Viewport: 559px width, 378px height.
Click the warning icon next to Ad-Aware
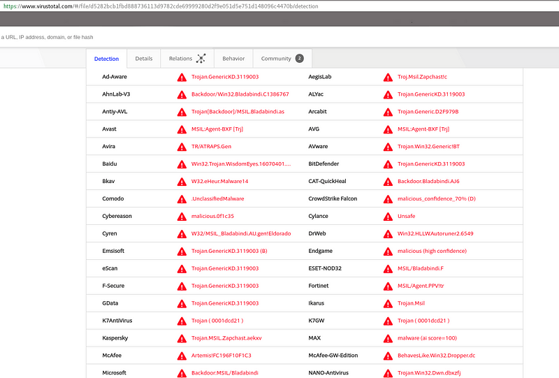(x=182, y=77)
